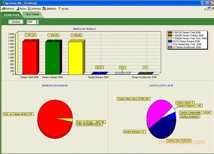Click the 18,4 bar value label
Image resolution: width=214 pixels, height=154 pixels.
pos(122,67)
